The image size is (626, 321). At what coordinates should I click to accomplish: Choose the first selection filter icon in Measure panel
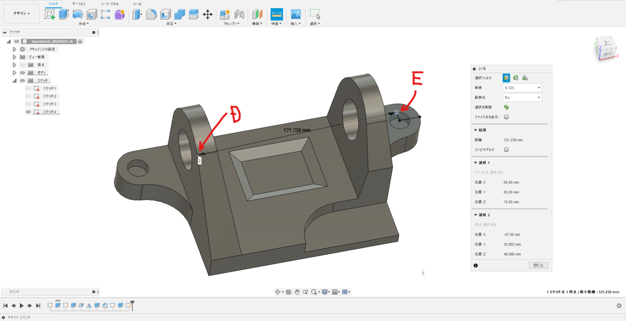tap(506, 78)
